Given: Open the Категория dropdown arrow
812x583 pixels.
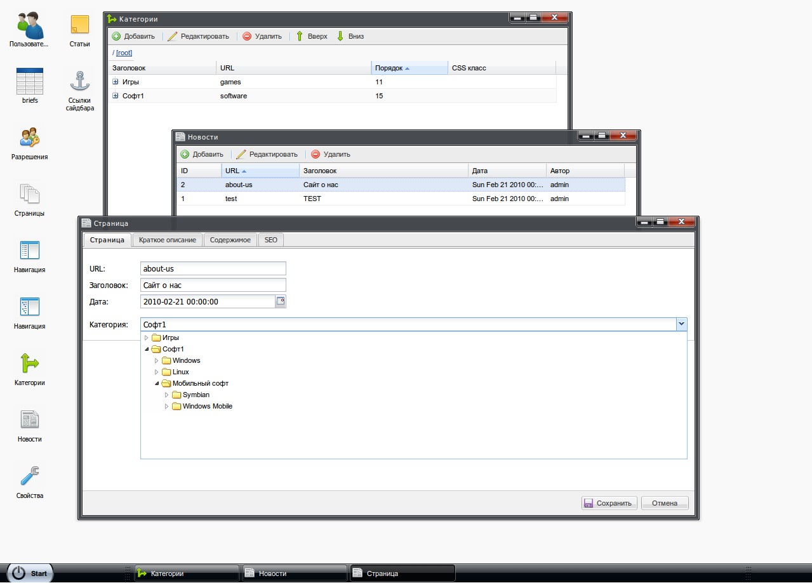Looking at the screenshot, I should (x=681, y=324).
